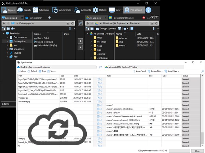Image resolution: width=205 pixels, height=153 pixels.
Task: Click the link panes chain icon
Action: pos(80,23)
